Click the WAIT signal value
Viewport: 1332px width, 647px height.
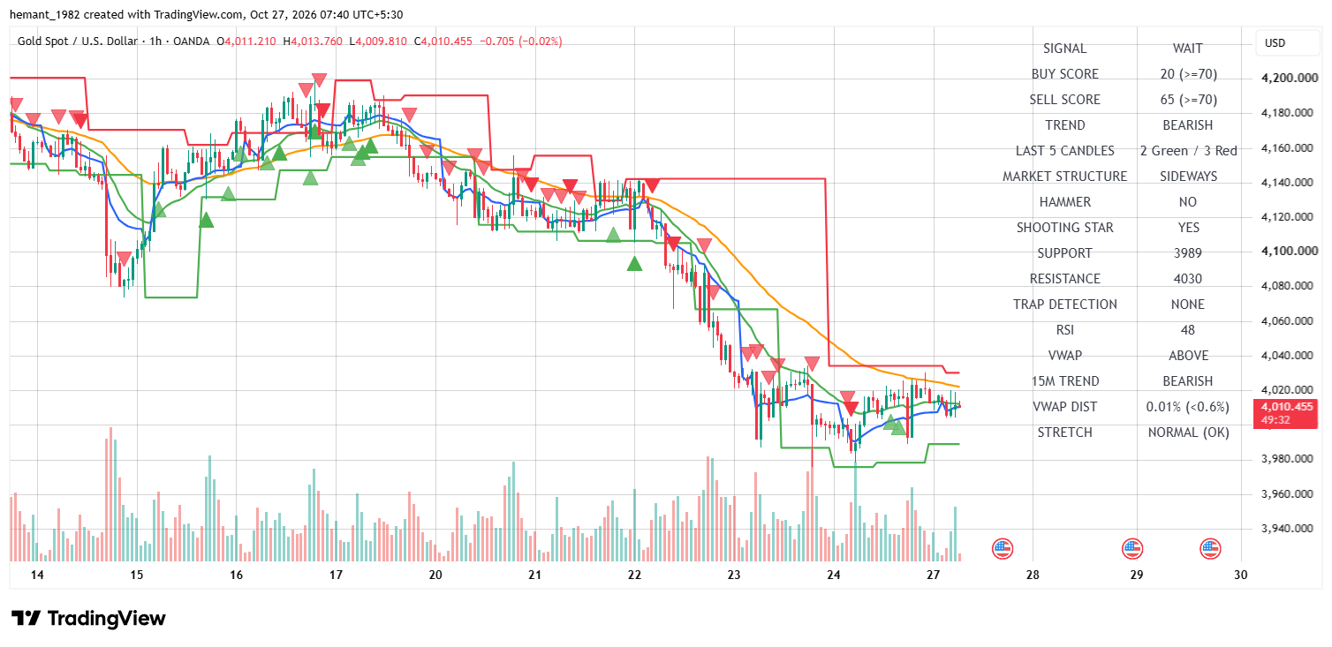coord(1188,49)
